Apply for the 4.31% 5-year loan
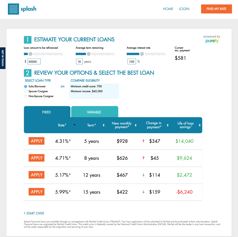This screenshot has width=238, height=237. [36, 141]
